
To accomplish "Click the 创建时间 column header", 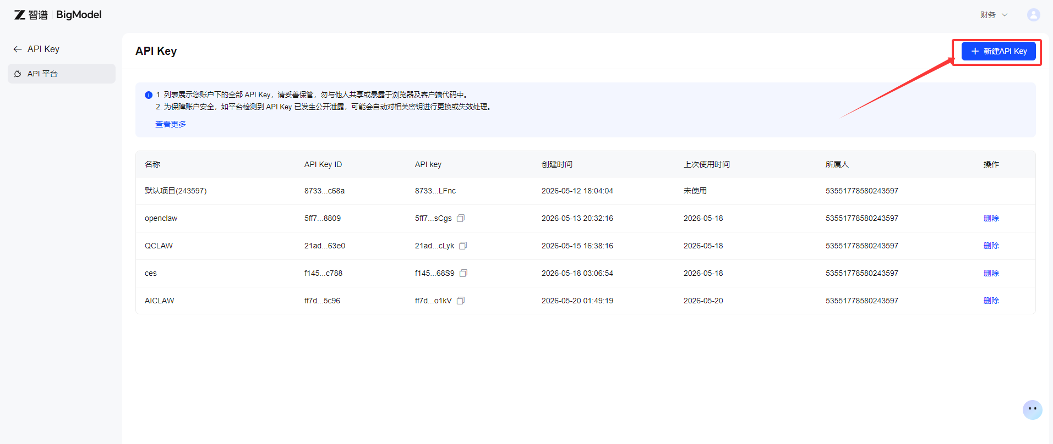I will pyautogui.click(x=557, y=164).
